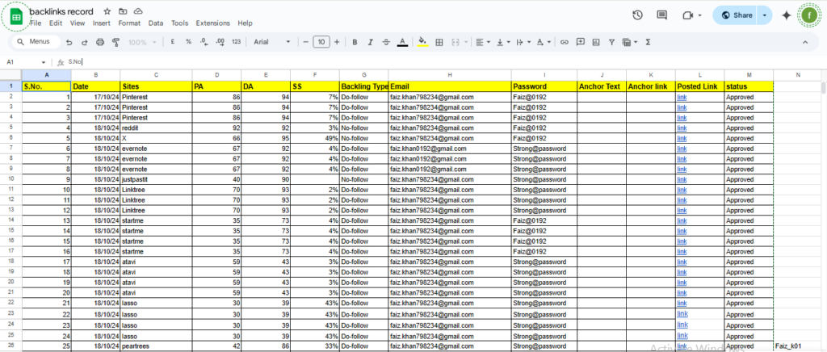Check the cloud save status icon
The image size is (827, 352).
click(x=138, y=11)
